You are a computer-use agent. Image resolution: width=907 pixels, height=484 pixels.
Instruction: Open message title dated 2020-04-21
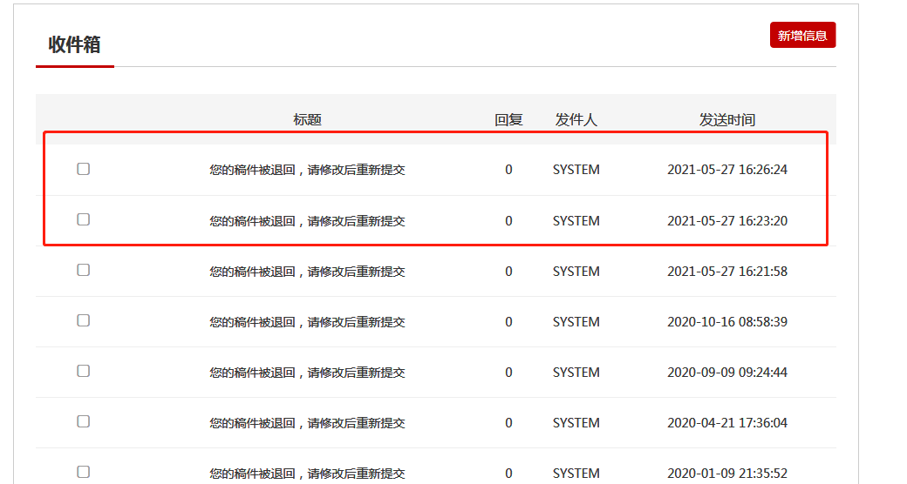307,423
